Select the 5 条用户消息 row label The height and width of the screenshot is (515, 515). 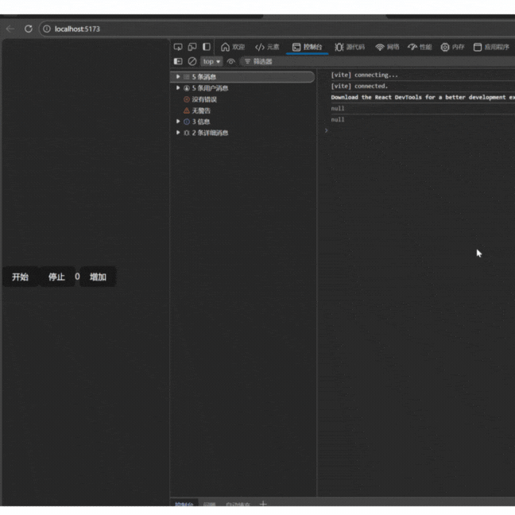coord(210,88)
